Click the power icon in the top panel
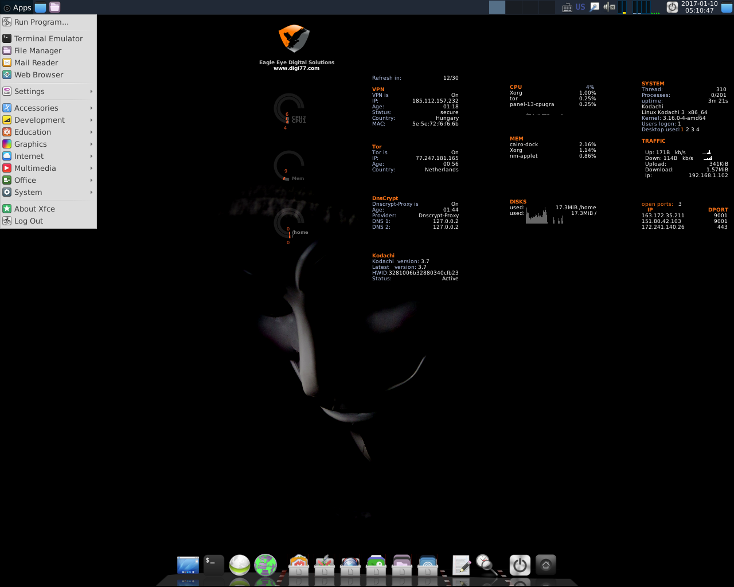The height and width of the screenshot is (587, 734). tap(672, 7)
